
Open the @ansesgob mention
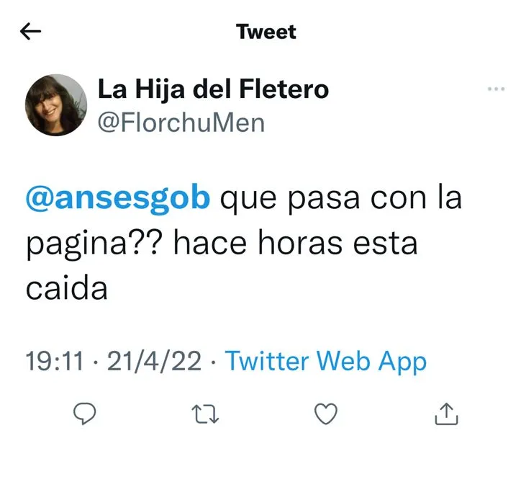(118, 199)
